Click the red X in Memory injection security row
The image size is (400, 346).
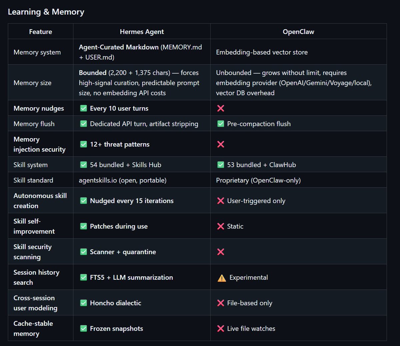[x=221, y=144]
